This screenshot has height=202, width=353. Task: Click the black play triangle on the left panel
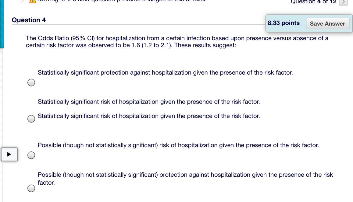pyautogui.click(x=9, y=154)
